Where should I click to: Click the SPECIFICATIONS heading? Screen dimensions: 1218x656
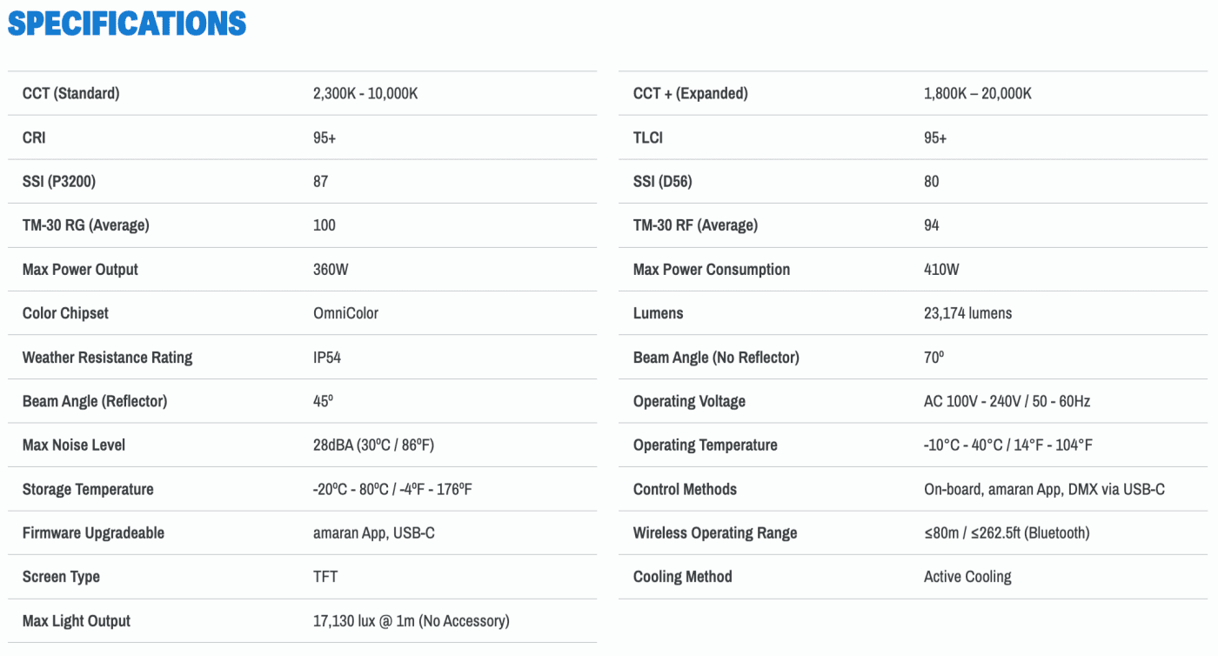127,23
